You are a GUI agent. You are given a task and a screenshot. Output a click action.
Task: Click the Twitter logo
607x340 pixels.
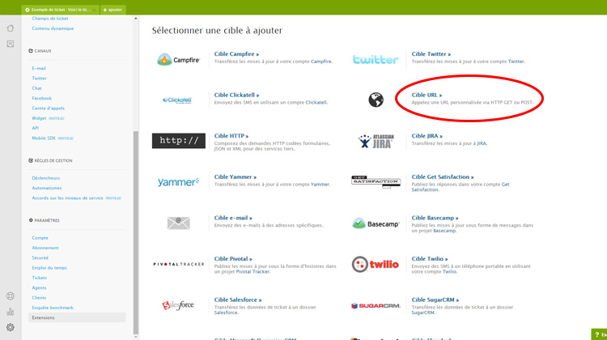[376, 59]
